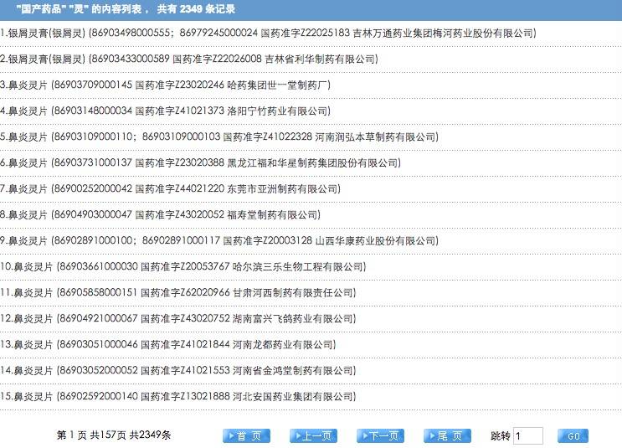Click the 跳转 label beside page input
Screen dimensions: 622x448
tap(501, 435)
